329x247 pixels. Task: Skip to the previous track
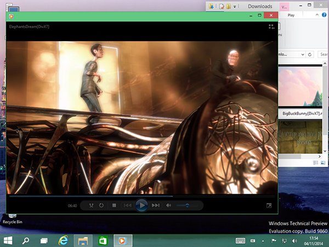click(x=128, y=205)
